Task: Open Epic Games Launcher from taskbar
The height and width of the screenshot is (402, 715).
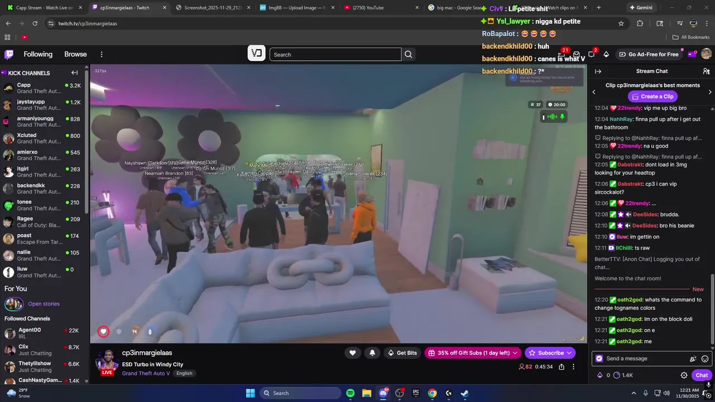Action: 416,393
